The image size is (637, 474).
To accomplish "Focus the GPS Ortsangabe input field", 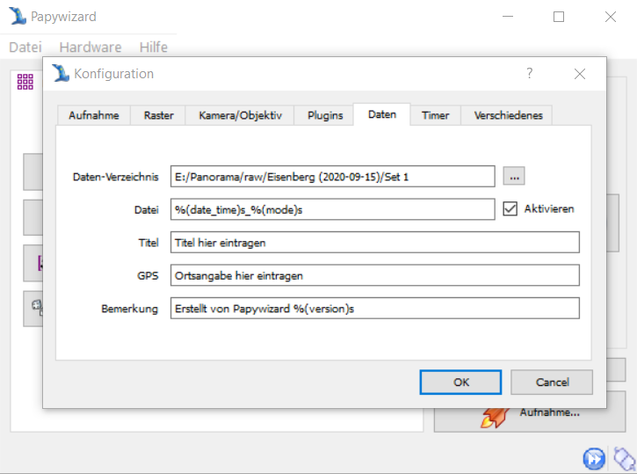I will point(375,275).
